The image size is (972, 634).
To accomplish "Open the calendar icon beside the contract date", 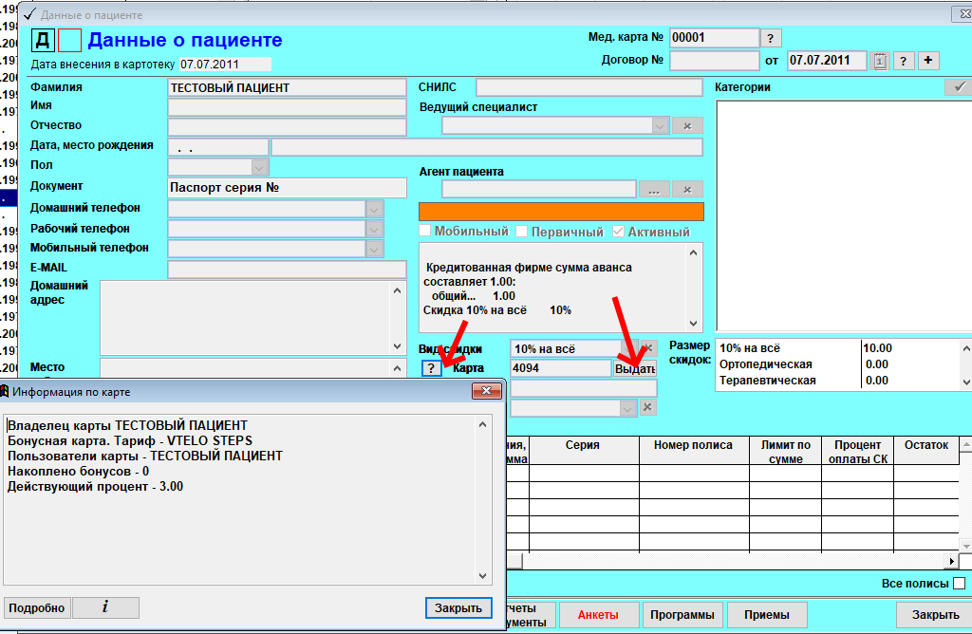I will (880, 61).
